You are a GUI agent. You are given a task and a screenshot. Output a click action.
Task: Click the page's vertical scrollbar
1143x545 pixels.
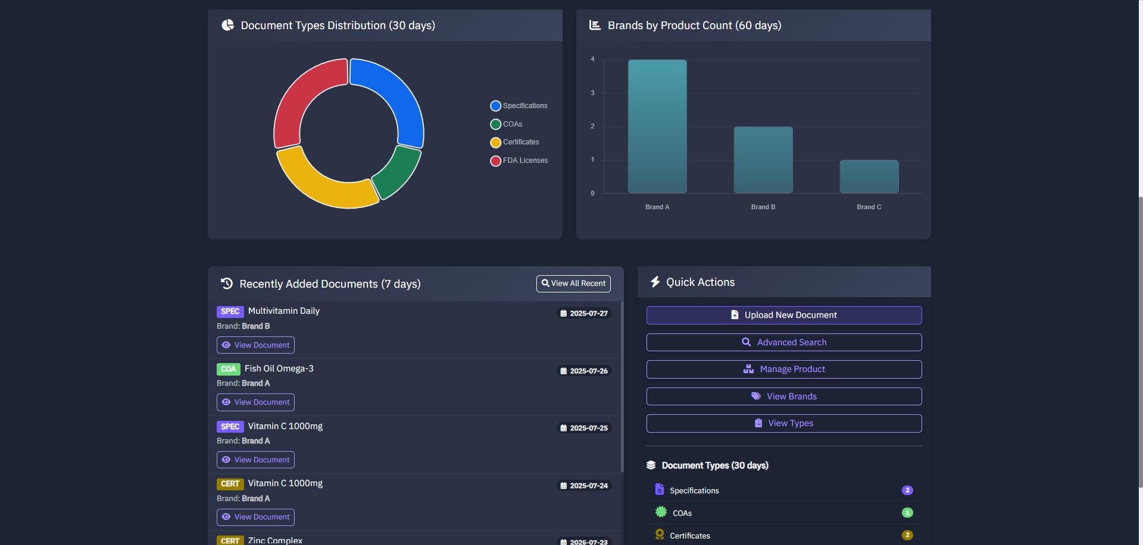[x=1140, y=342]
